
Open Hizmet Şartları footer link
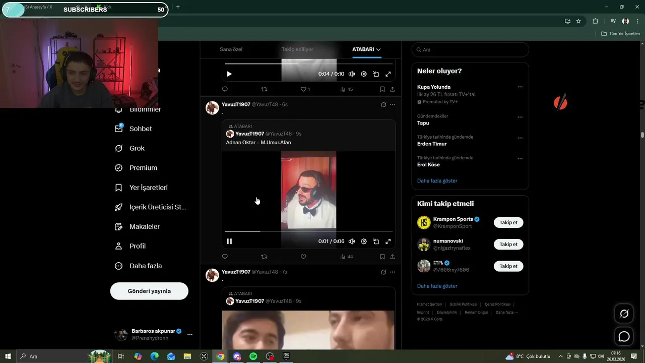click(429, 305)
